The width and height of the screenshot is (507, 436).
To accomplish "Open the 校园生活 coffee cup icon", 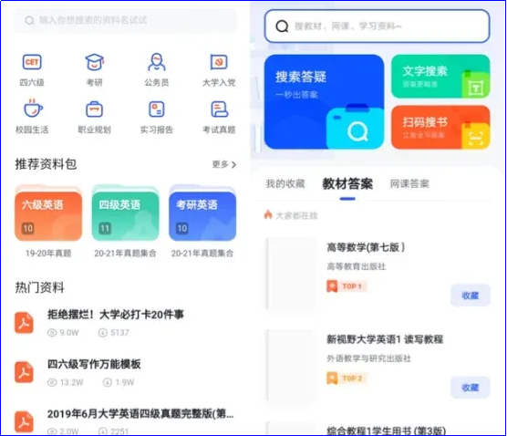I will [33, 108].
